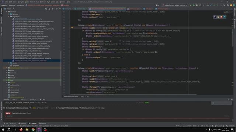Open notification center in system tray
Image resolution: width=236 pixels, height=132 pixels.
click(x=232, y=129)
